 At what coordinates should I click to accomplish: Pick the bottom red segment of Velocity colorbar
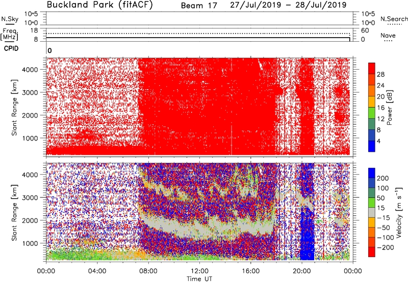tap(372, 252)
